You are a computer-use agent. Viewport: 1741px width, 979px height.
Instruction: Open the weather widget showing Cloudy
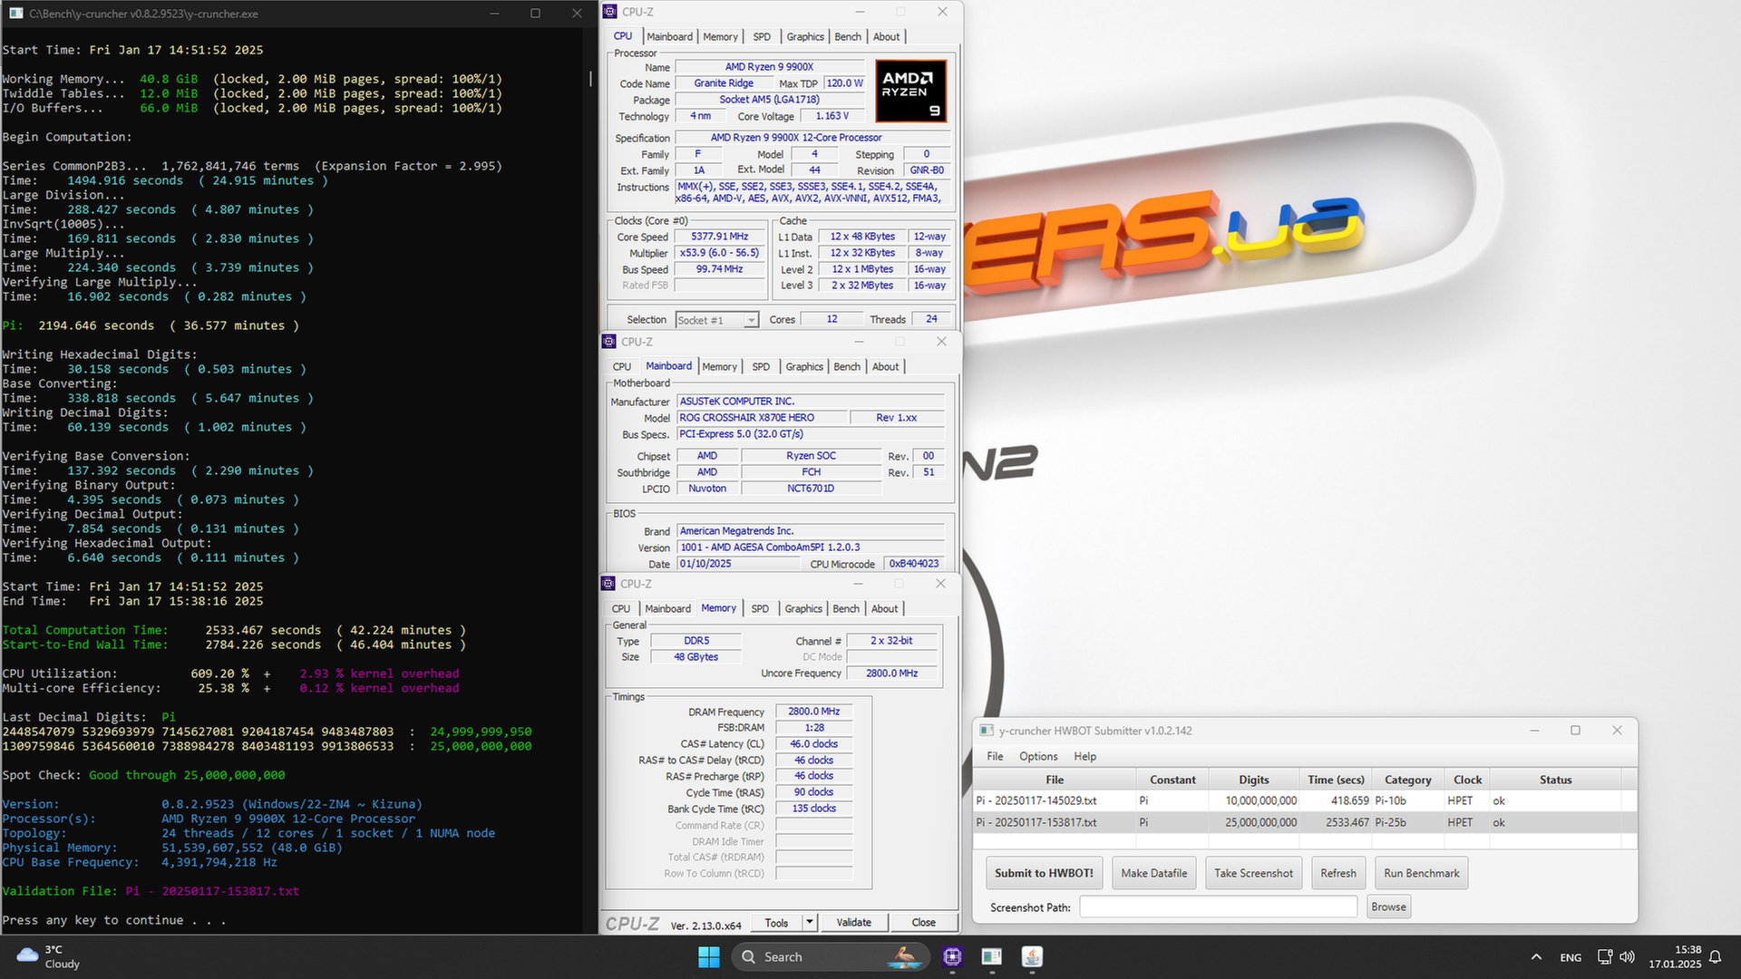pyautogui.click(x=50, y=956)
